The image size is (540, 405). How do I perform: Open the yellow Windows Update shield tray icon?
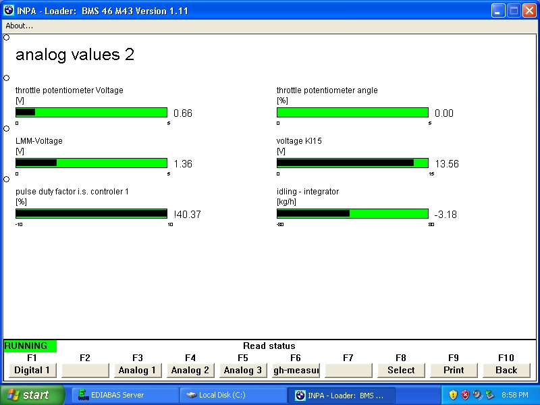pos(453,395)
